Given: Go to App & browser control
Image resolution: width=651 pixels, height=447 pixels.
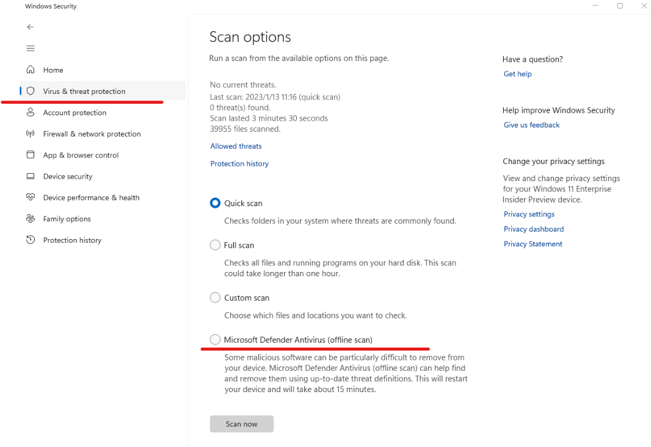Looking at the screenshot, I should coord(103,155).
